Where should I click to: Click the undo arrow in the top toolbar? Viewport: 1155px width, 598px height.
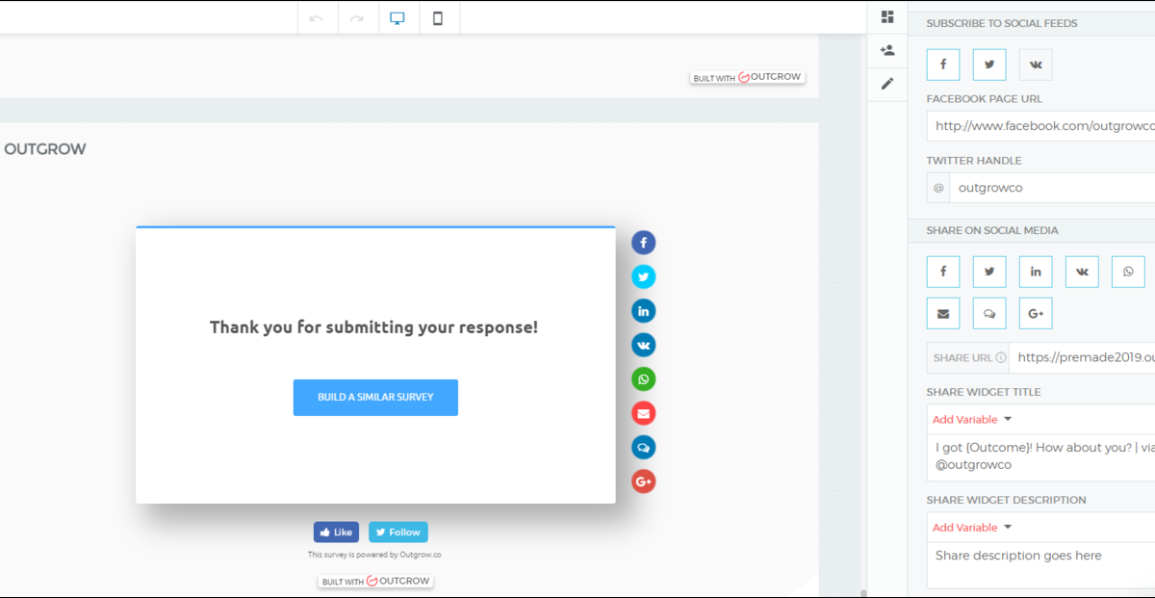pyautogui.click(x=317, y=18)
